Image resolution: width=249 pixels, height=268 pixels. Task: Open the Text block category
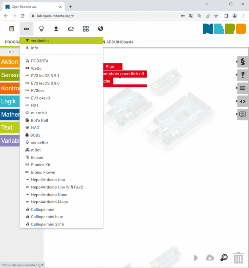coord(10,128)
